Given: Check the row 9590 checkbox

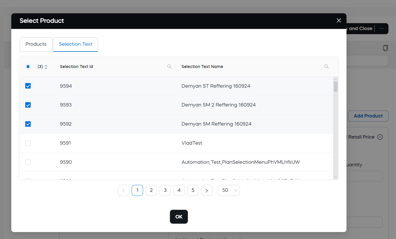Looking at the screenshot, I should tap(28, 162).
